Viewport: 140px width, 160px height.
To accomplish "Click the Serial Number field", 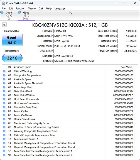I will click(72, 36).
